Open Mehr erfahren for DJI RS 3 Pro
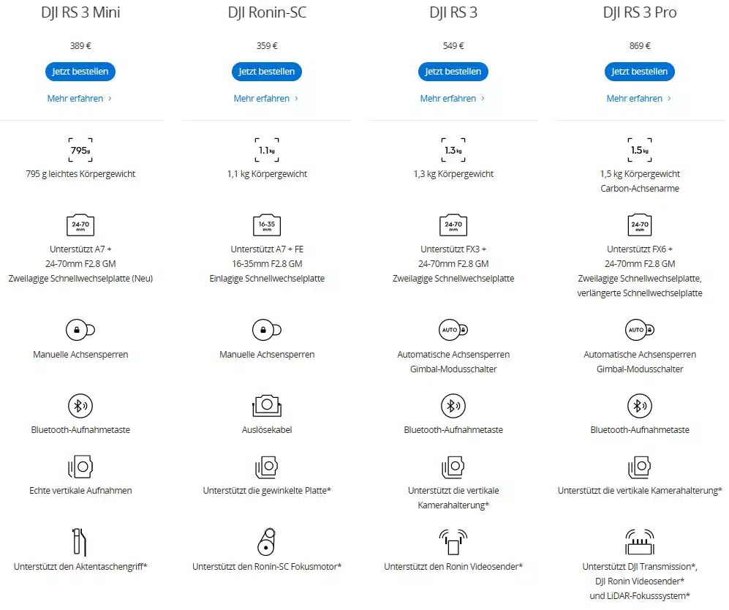The width and height of the screenshot is (729, 610). [x=639, y=99]
